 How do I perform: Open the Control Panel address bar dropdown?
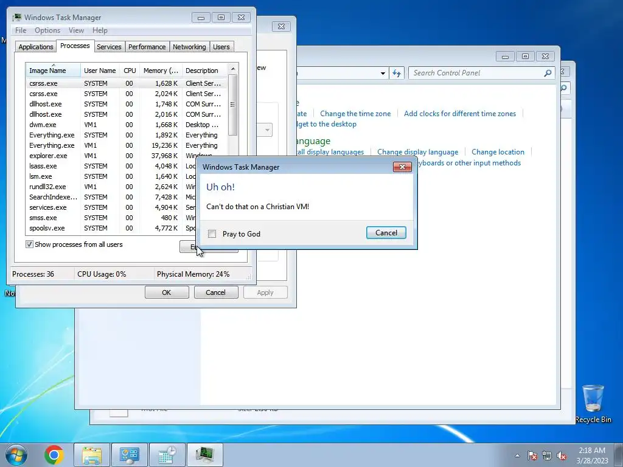click(x=383, y=73)
